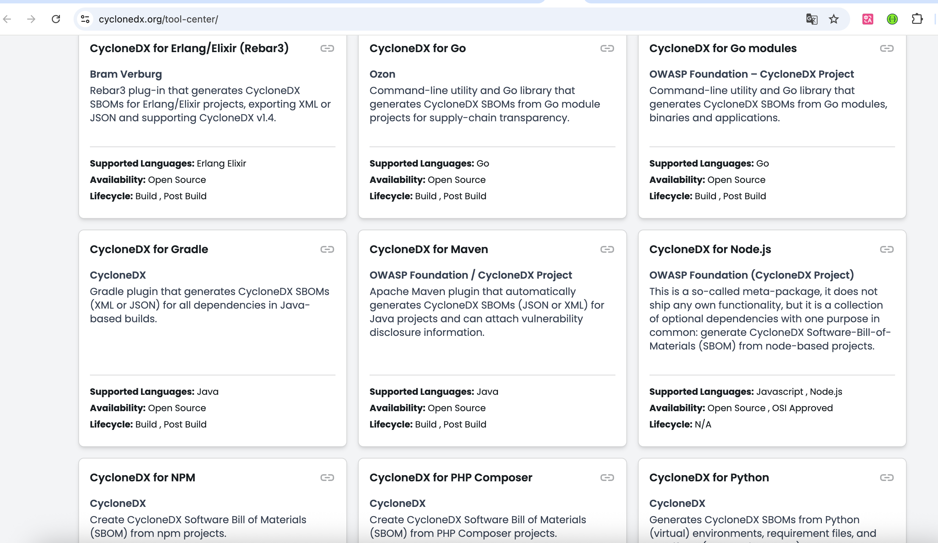Open the CycloneDX for Gradle title
This screenshot has width=938, height=543.
pyautogui.click(x=149, y=249)
